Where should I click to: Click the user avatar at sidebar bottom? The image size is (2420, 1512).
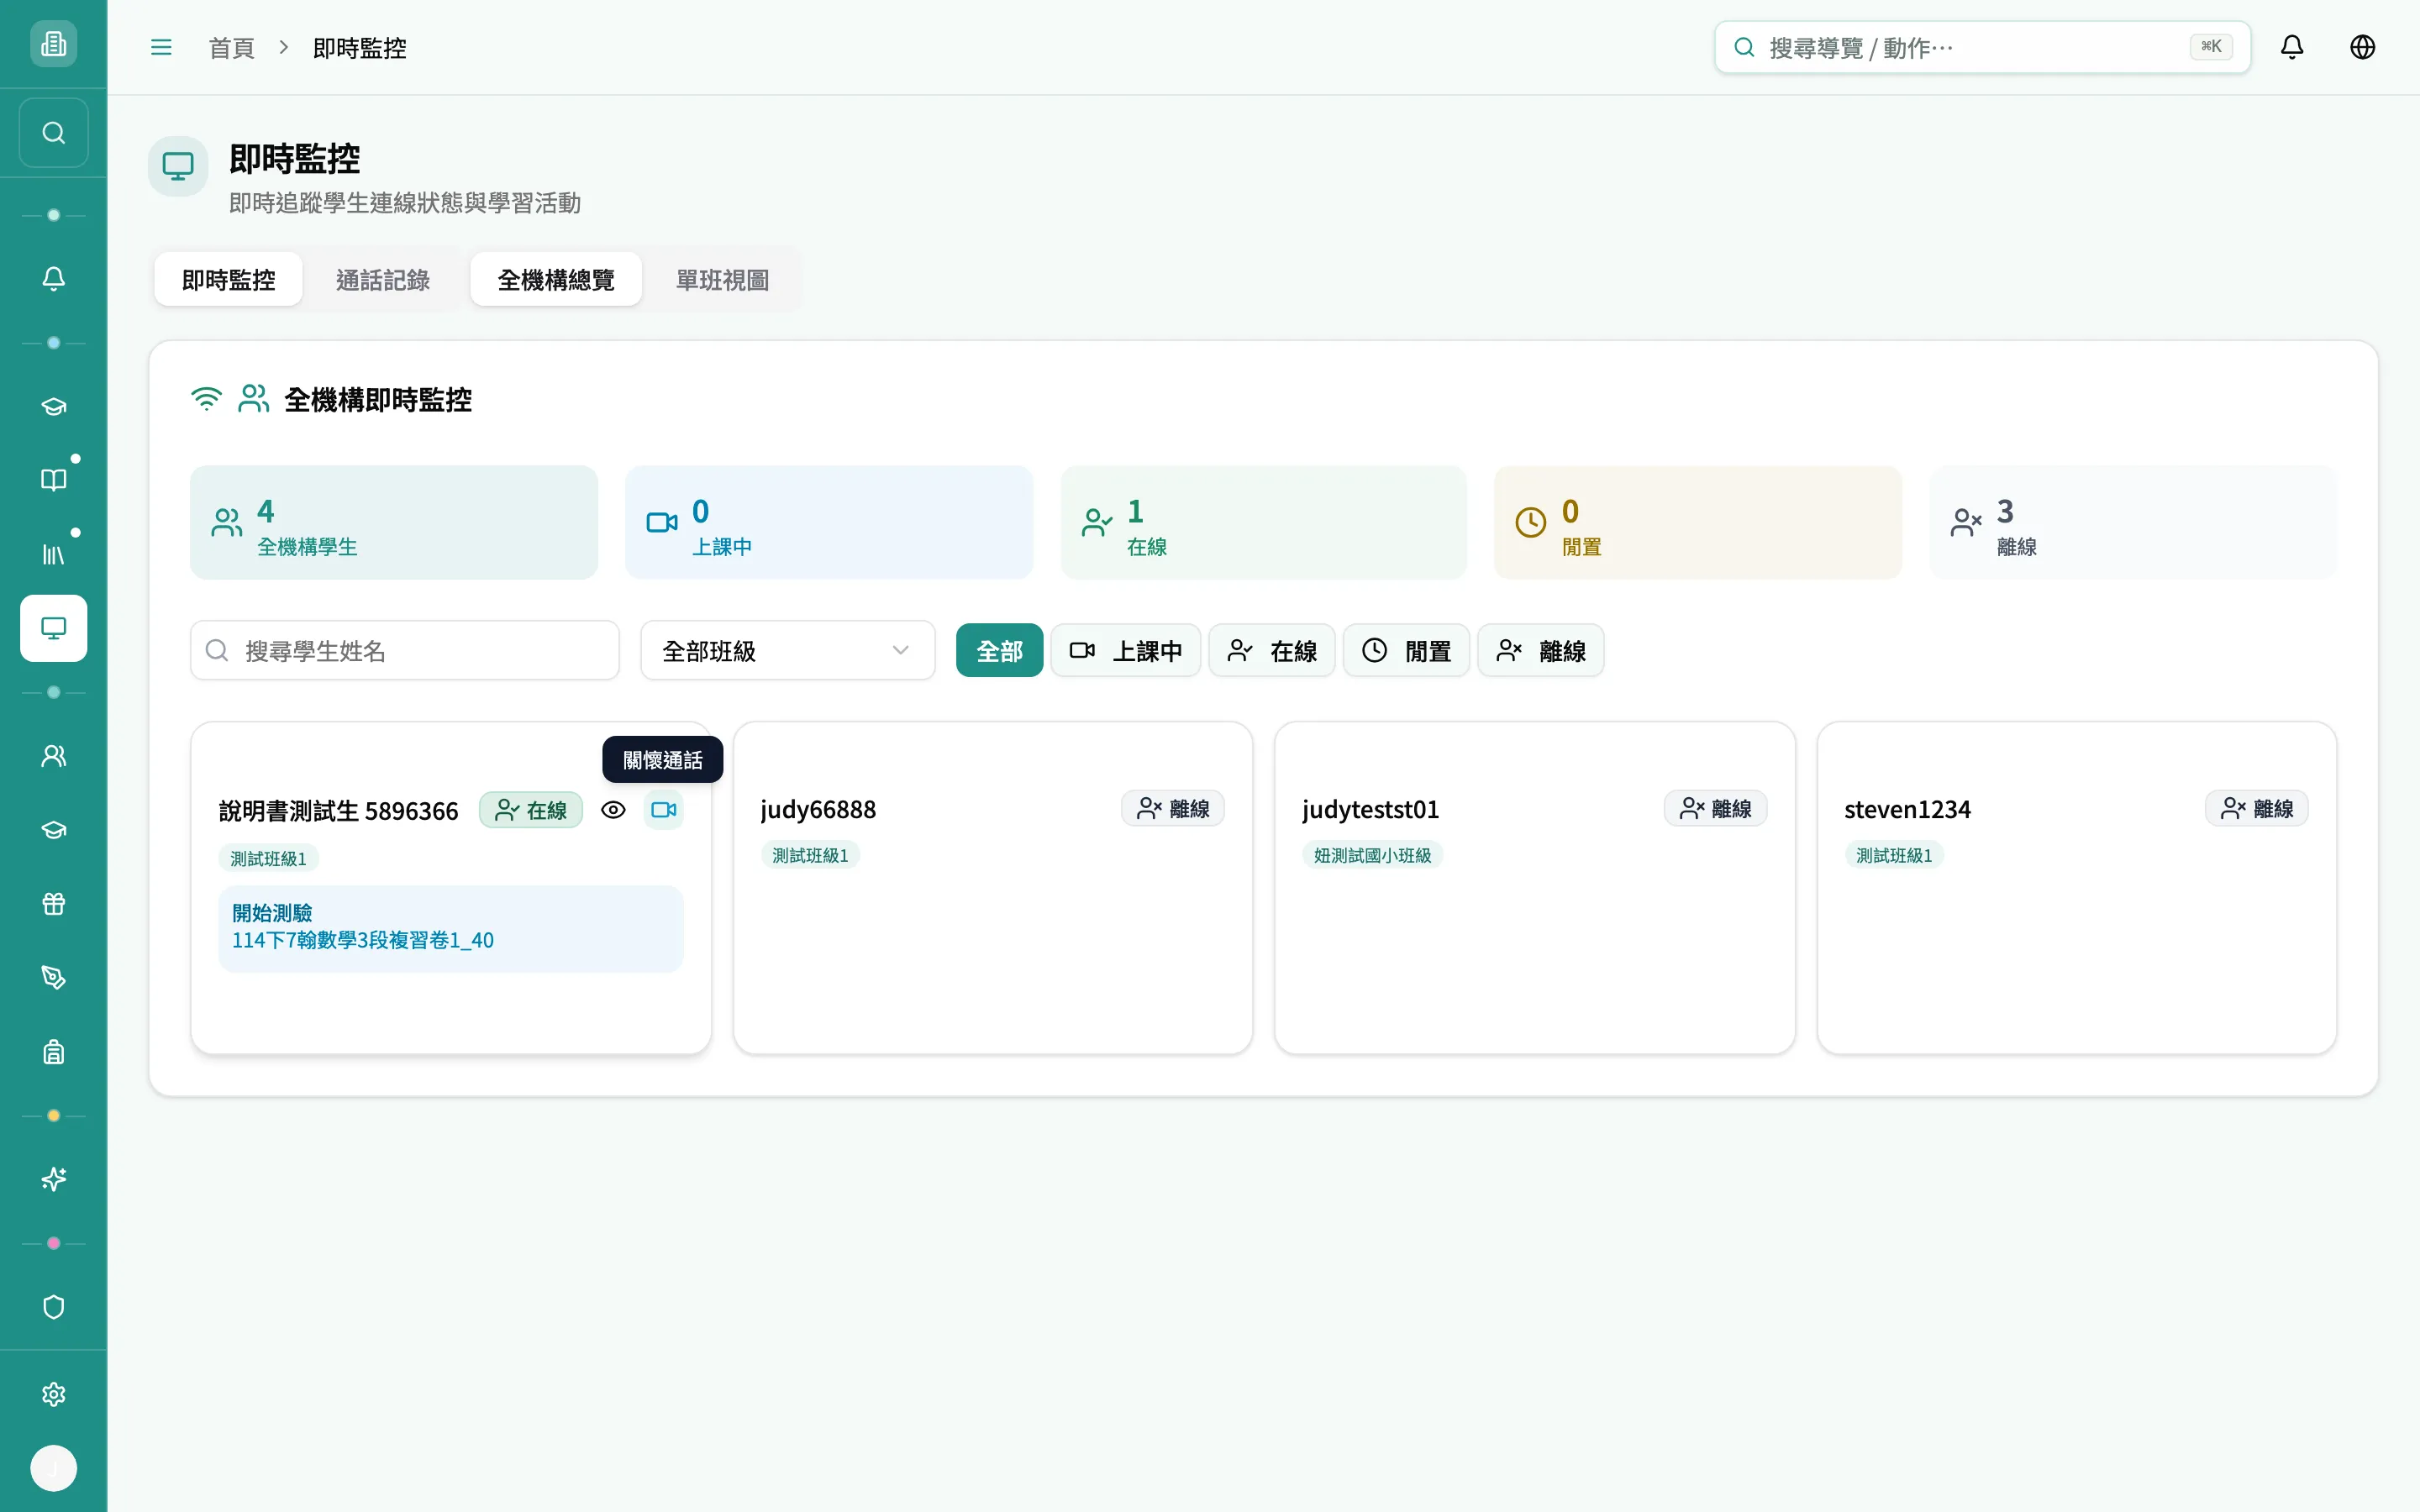tap(53, 1468)
